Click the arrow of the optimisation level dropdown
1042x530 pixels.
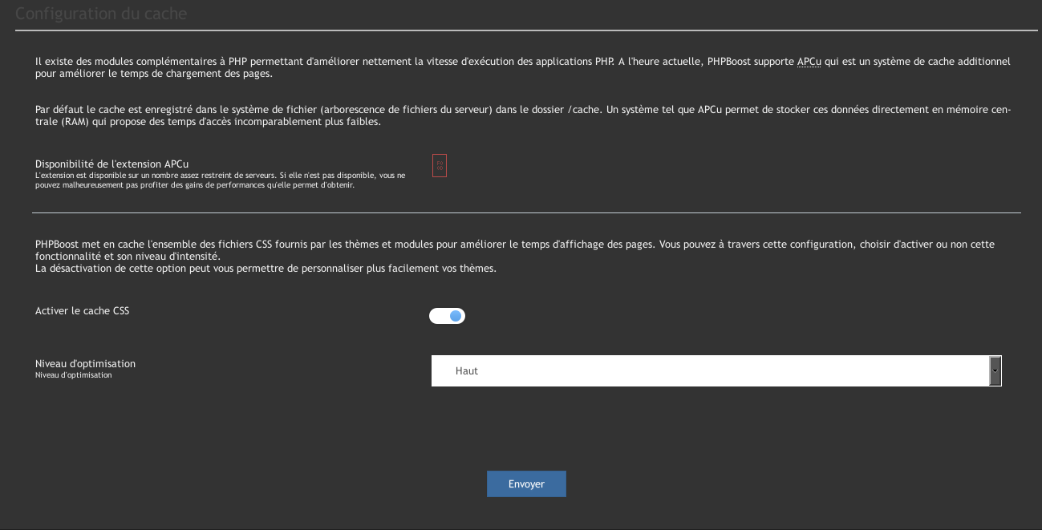995,371
